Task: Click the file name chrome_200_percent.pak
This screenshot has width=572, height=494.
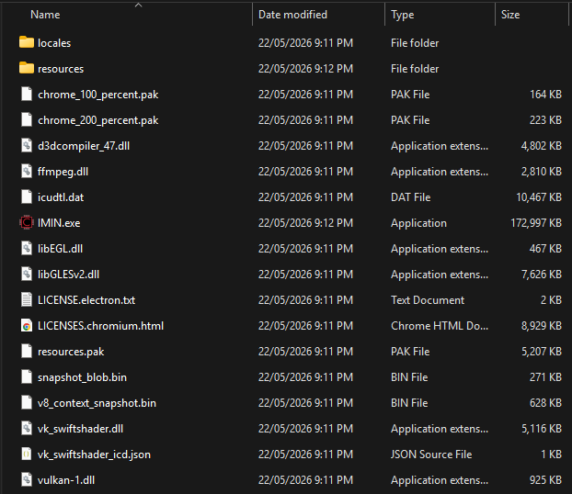Action: point(98,120)
